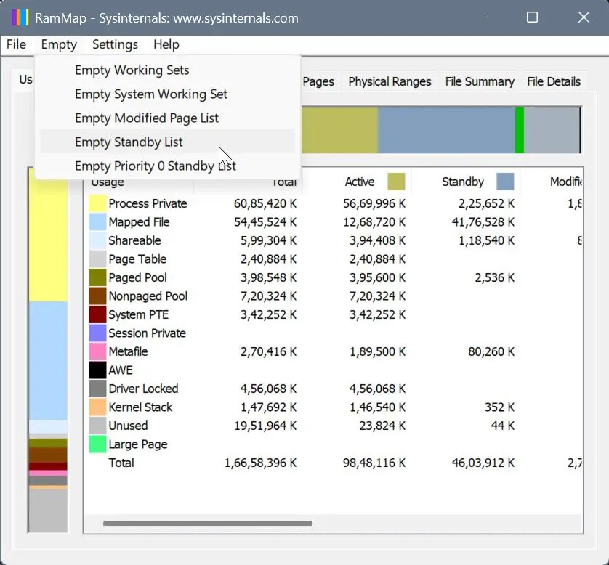Click the System PTE dark red swatch
This screenshot has width=609, height=565.
click(97, 314)
